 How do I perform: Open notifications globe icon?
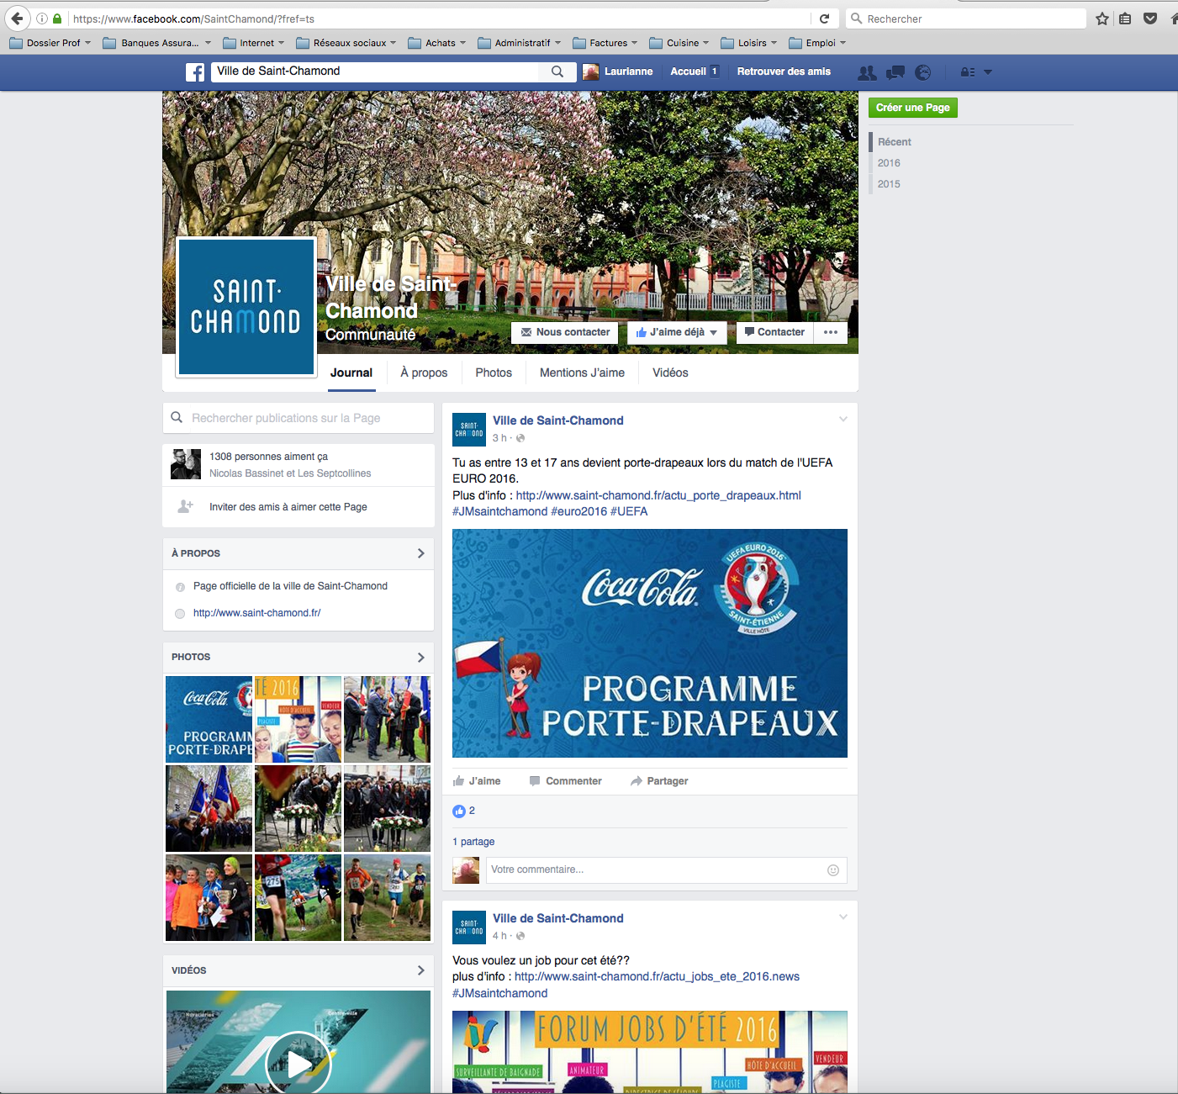(923, 72)
